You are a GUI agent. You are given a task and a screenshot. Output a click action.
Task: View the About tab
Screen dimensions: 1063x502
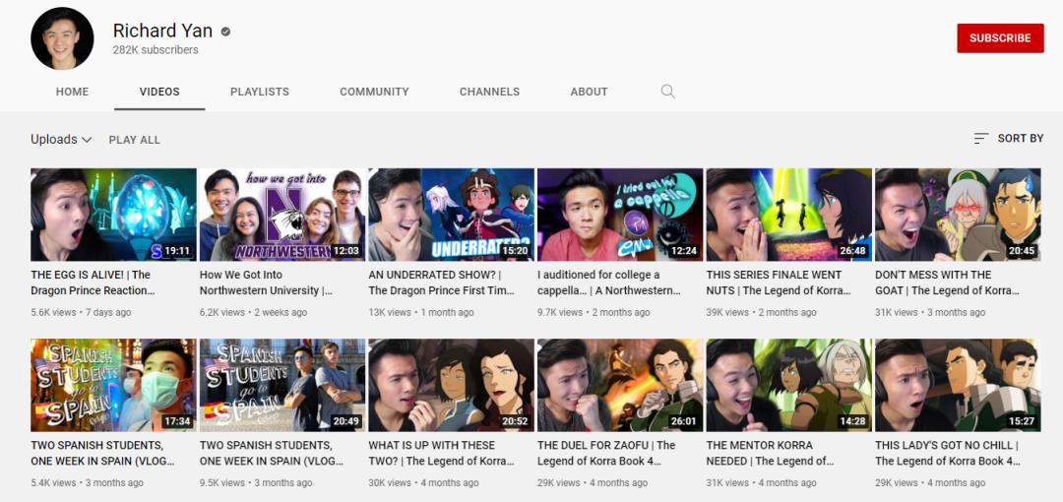589,92
